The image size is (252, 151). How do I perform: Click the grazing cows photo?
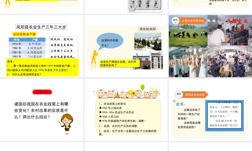(188, 30)
